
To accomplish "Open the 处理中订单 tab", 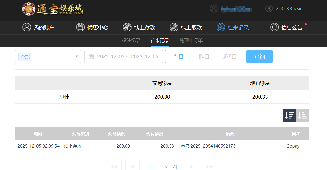I will (x=191, y=41).
